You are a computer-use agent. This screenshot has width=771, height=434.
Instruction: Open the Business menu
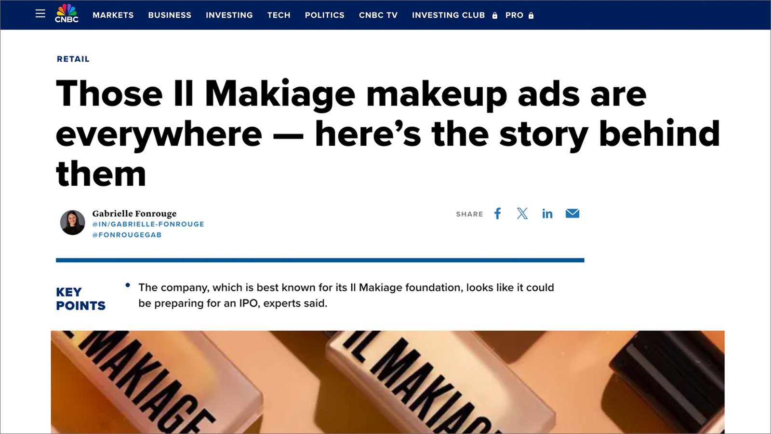click(170, 15)
